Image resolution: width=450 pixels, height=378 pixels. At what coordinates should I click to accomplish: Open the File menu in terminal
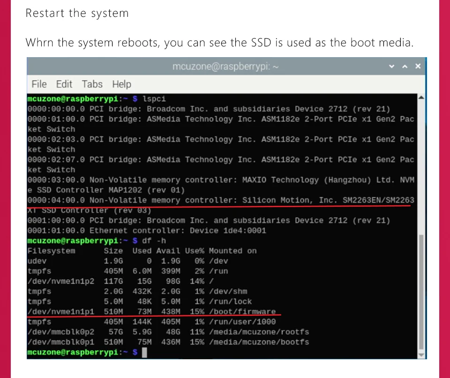pyautogui.click(x=39, y=84)
